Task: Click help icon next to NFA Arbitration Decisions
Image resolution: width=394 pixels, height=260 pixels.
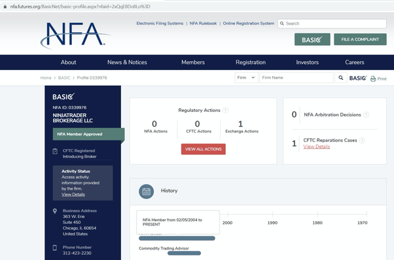Action: click(366, 115)
